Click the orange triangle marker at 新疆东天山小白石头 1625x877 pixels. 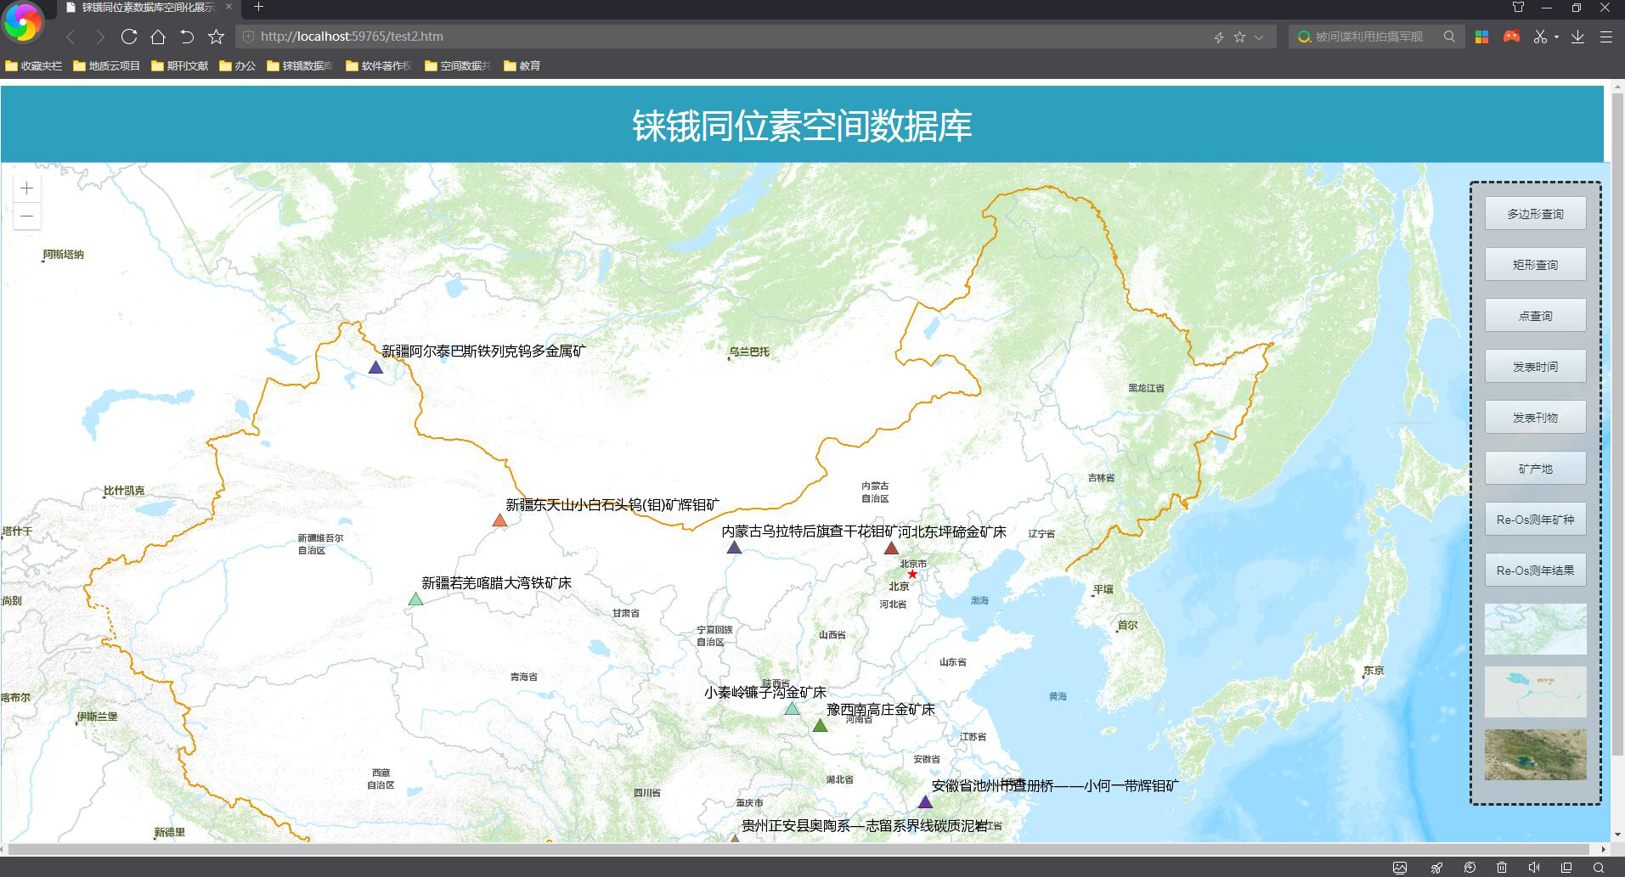pyautogui.click(x=499, y=520)
